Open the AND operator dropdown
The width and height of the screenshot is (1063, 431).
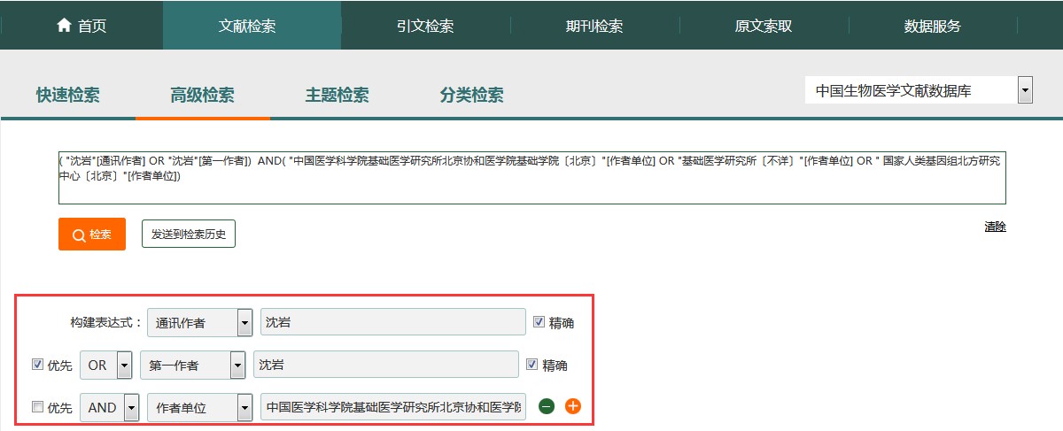(131, 408)
